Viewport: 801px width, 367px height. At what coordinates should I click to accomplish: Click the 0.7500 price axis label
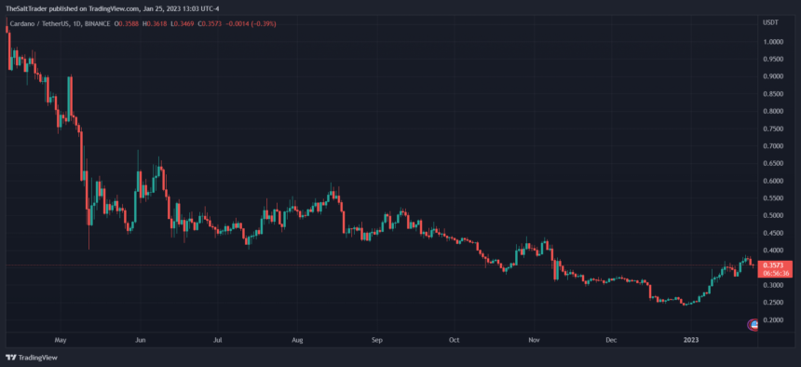pos(772,129)
